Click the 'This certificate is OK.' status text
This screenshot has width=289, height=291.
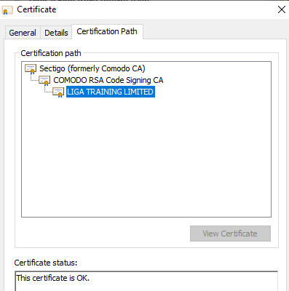coord(53,278)
